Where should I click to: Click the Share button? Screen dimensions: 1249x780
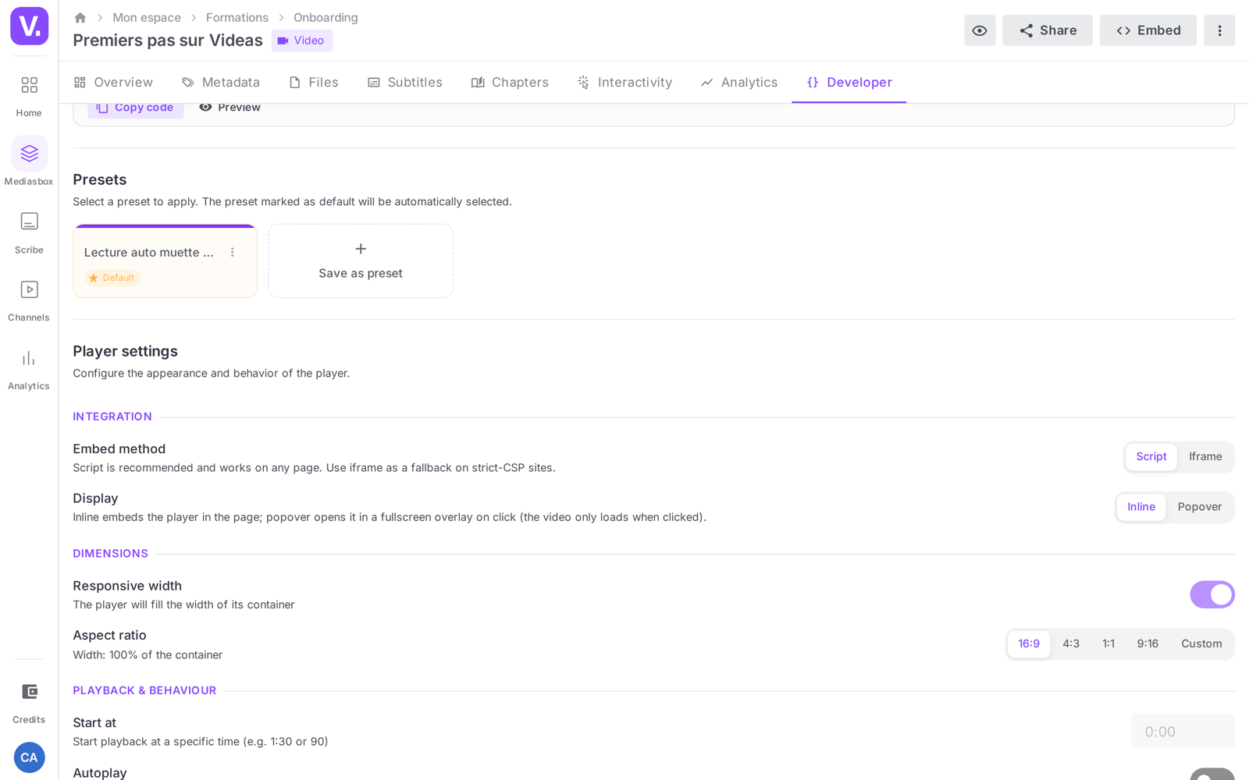click(x=1048, y=30)
